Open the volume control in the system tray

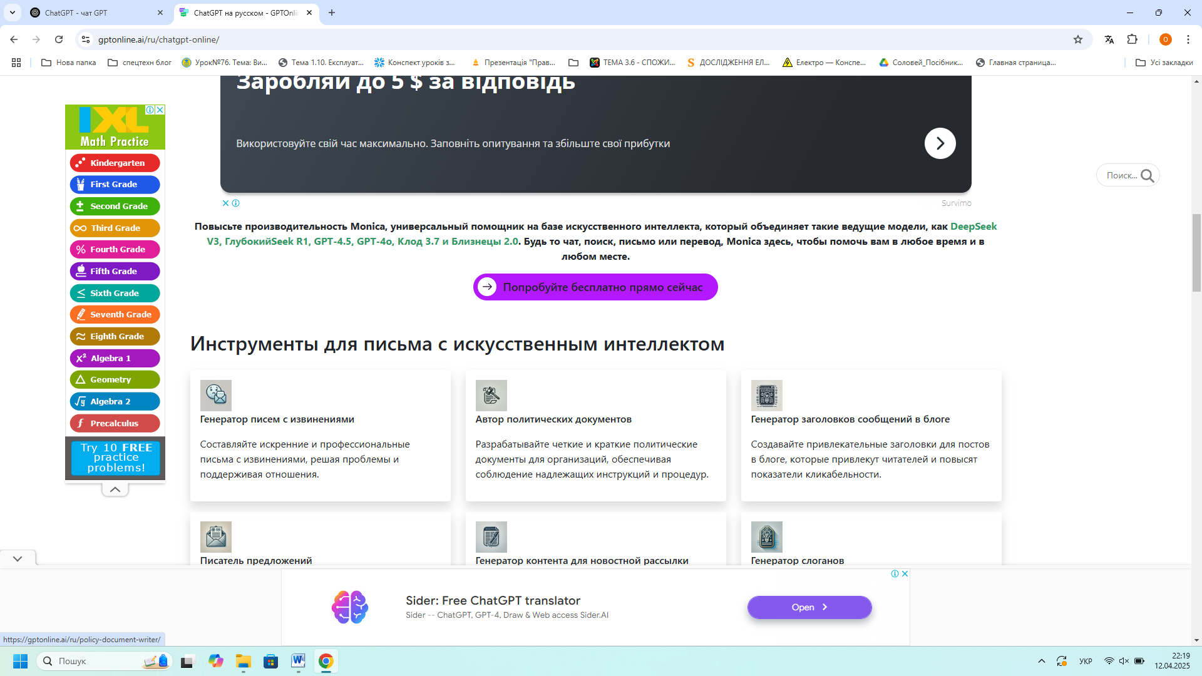point(1124,661)
